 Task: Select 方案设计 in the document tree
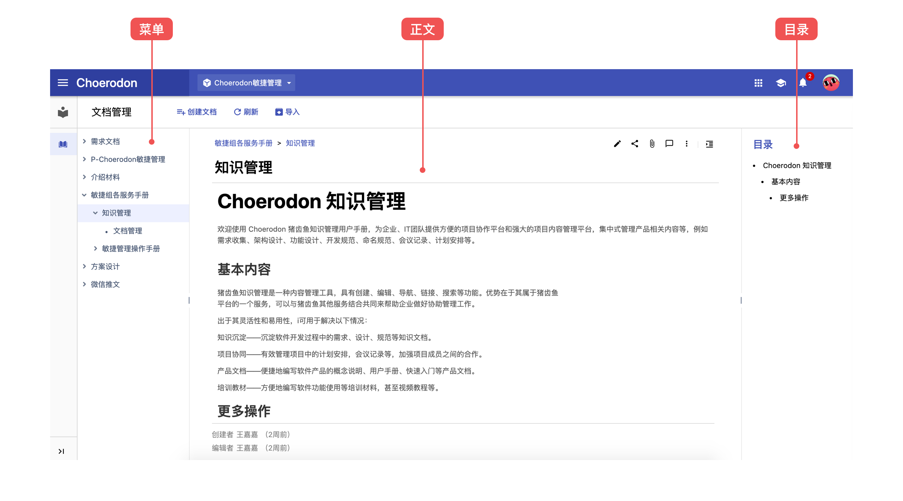[105, 266]
